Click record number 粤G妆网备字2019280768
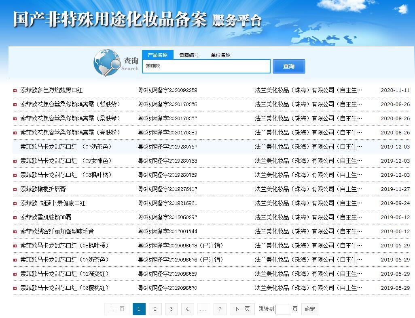 click(x=167, y=161)
